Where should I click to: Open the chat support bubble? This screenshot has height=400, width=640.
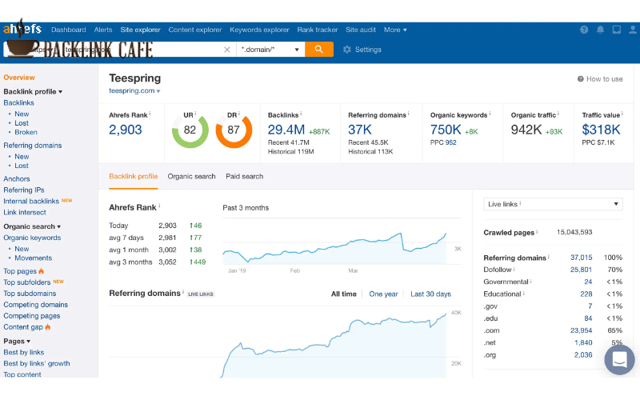coord(619,359)
